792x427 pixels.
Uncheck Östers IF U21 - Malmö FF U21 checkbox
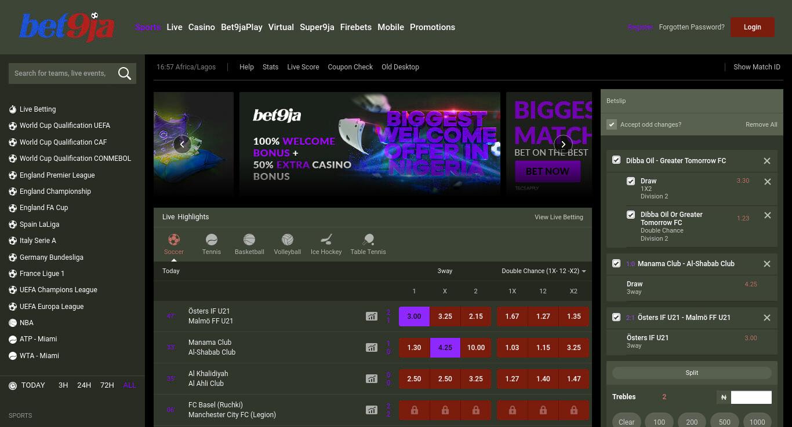tap(616, 317)
